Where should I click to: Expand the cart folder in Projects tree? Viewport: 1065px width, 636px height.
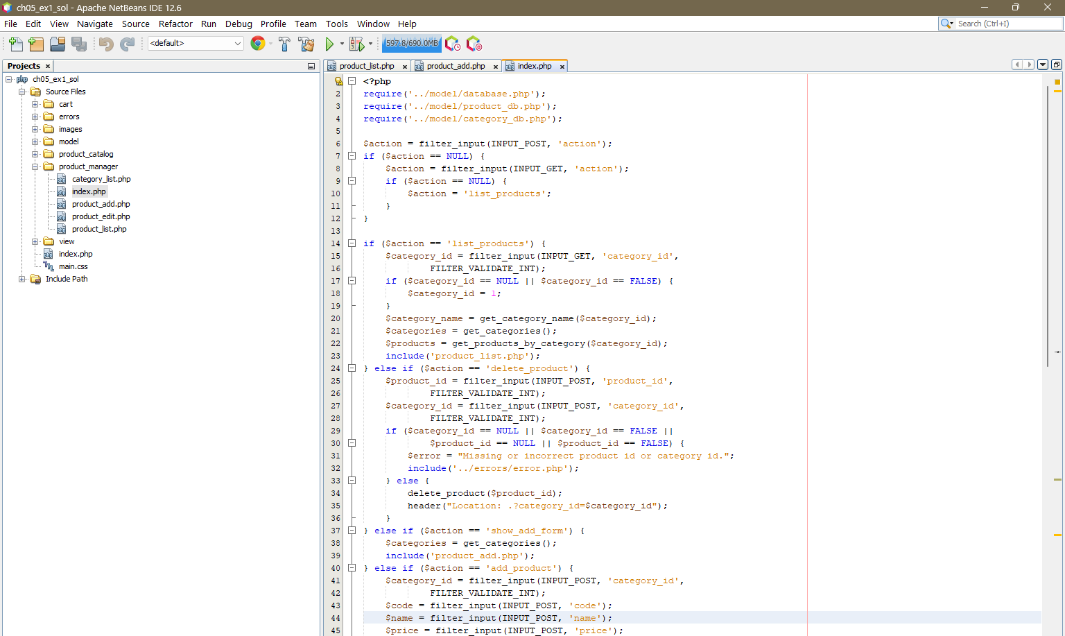click(35, 103)
